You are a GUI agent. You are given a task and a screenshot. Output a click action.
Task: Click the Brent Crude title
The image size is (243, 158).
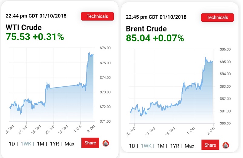click(146, 29)
